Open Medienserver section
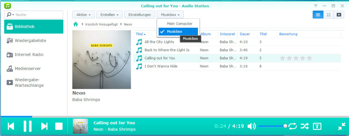Screen dimensions: 349x136 pos(34,69)
